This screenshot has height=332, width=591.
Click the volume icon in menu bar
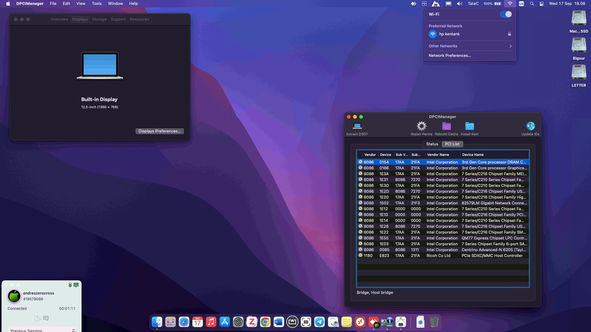point(460,4)
